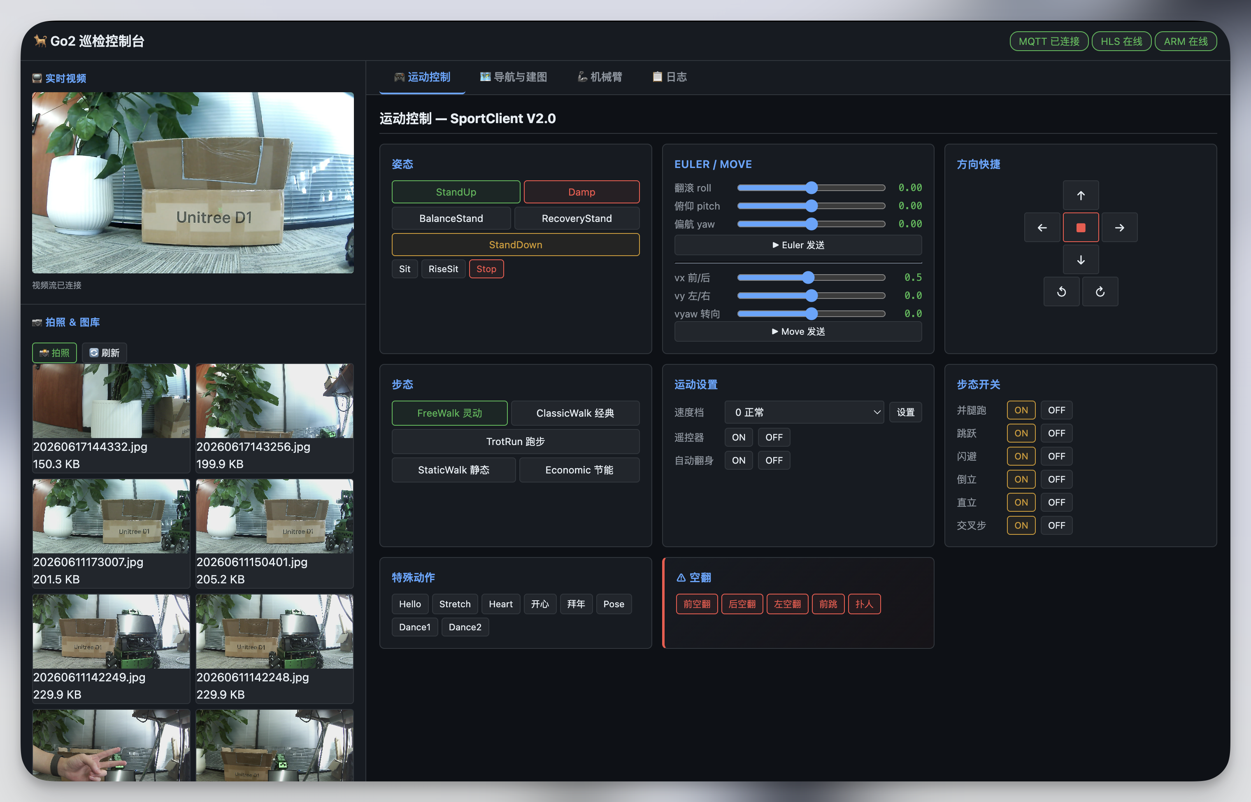Open thumbnail 20260611173007.jpg
This screenshot has height=802, width=1251.
pyautogui.click(x=111, y=516)
